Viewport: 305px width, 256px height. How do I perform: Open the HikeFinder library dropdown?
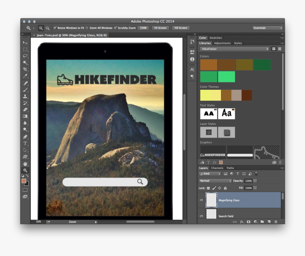click(x=234, y=49)
